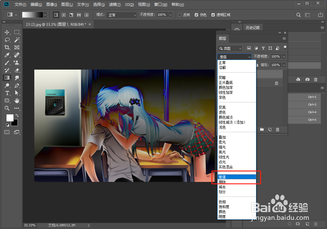The width and height of the screenshot is (327, 229).
Task: Select the Eyedropper tool
Action: 7,55
